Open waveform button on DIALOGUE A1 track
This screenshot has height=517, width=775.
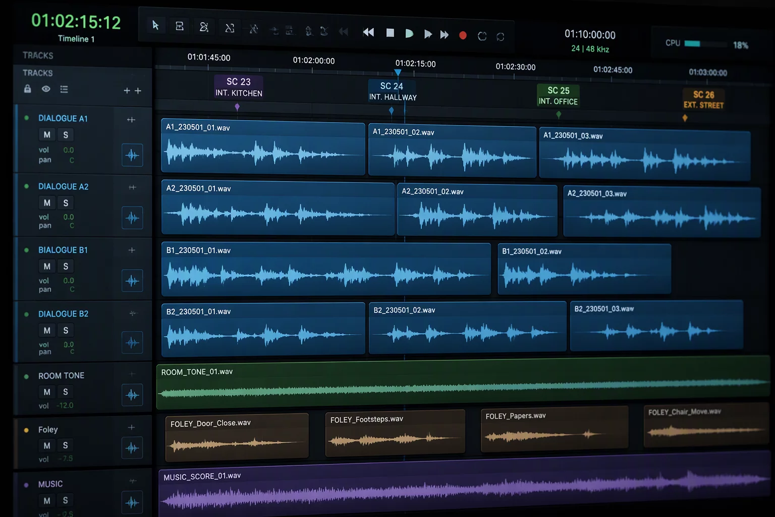tap(132, 155)
